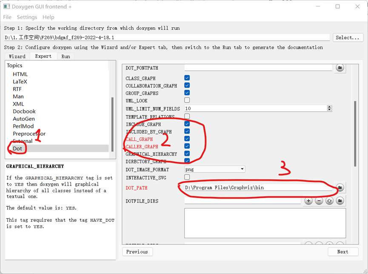368x274 pixels.
Task: Click the Previous button
Action: pos(137,252)
